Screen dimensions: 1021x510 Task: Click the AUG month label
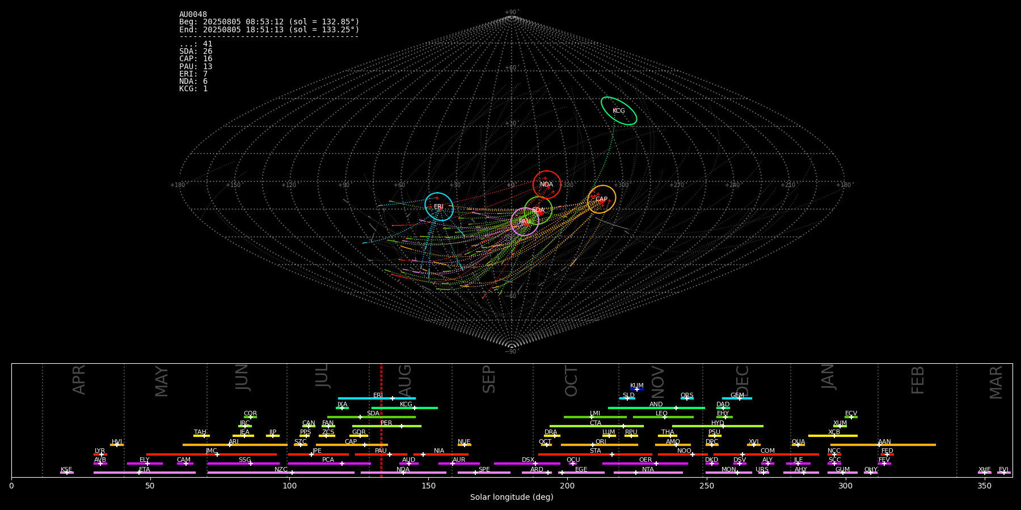405,380
